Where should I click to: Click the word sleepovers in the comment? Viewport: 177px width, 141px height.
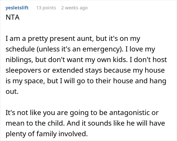[x=23, y=70]
